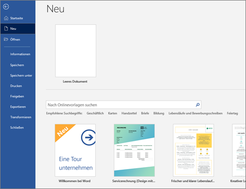Screen dimensions: 246x189
Task: Click Lebensläufe und Bewerbungsschreiben suggestion
Action: (196, 113)
